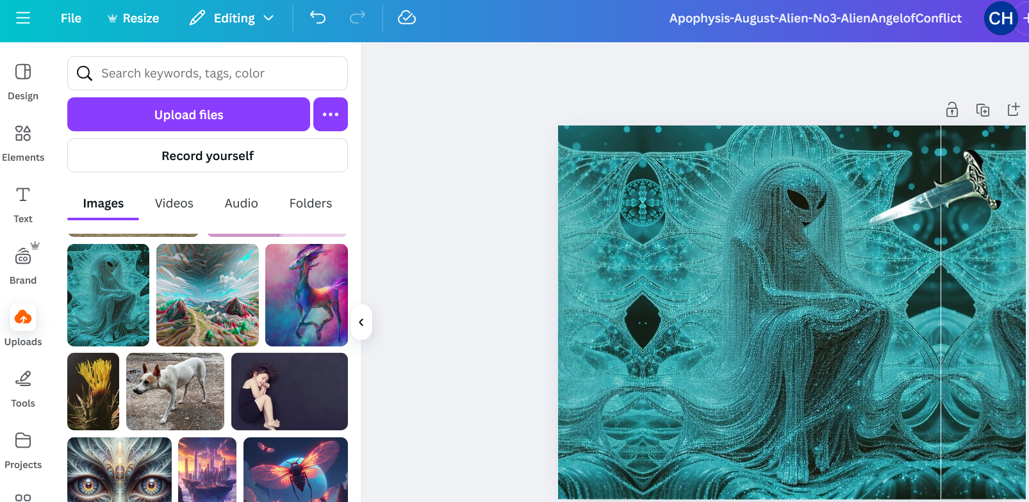The width and height of the screenshot is (1029, 502).
Task: Select the sleeping child thumbnail
Action: (x=290, y=391)
